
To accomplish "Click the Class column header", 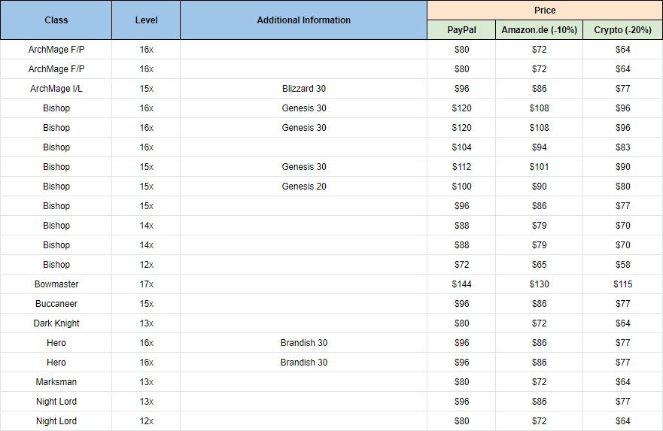I will (x=56, y=20).
